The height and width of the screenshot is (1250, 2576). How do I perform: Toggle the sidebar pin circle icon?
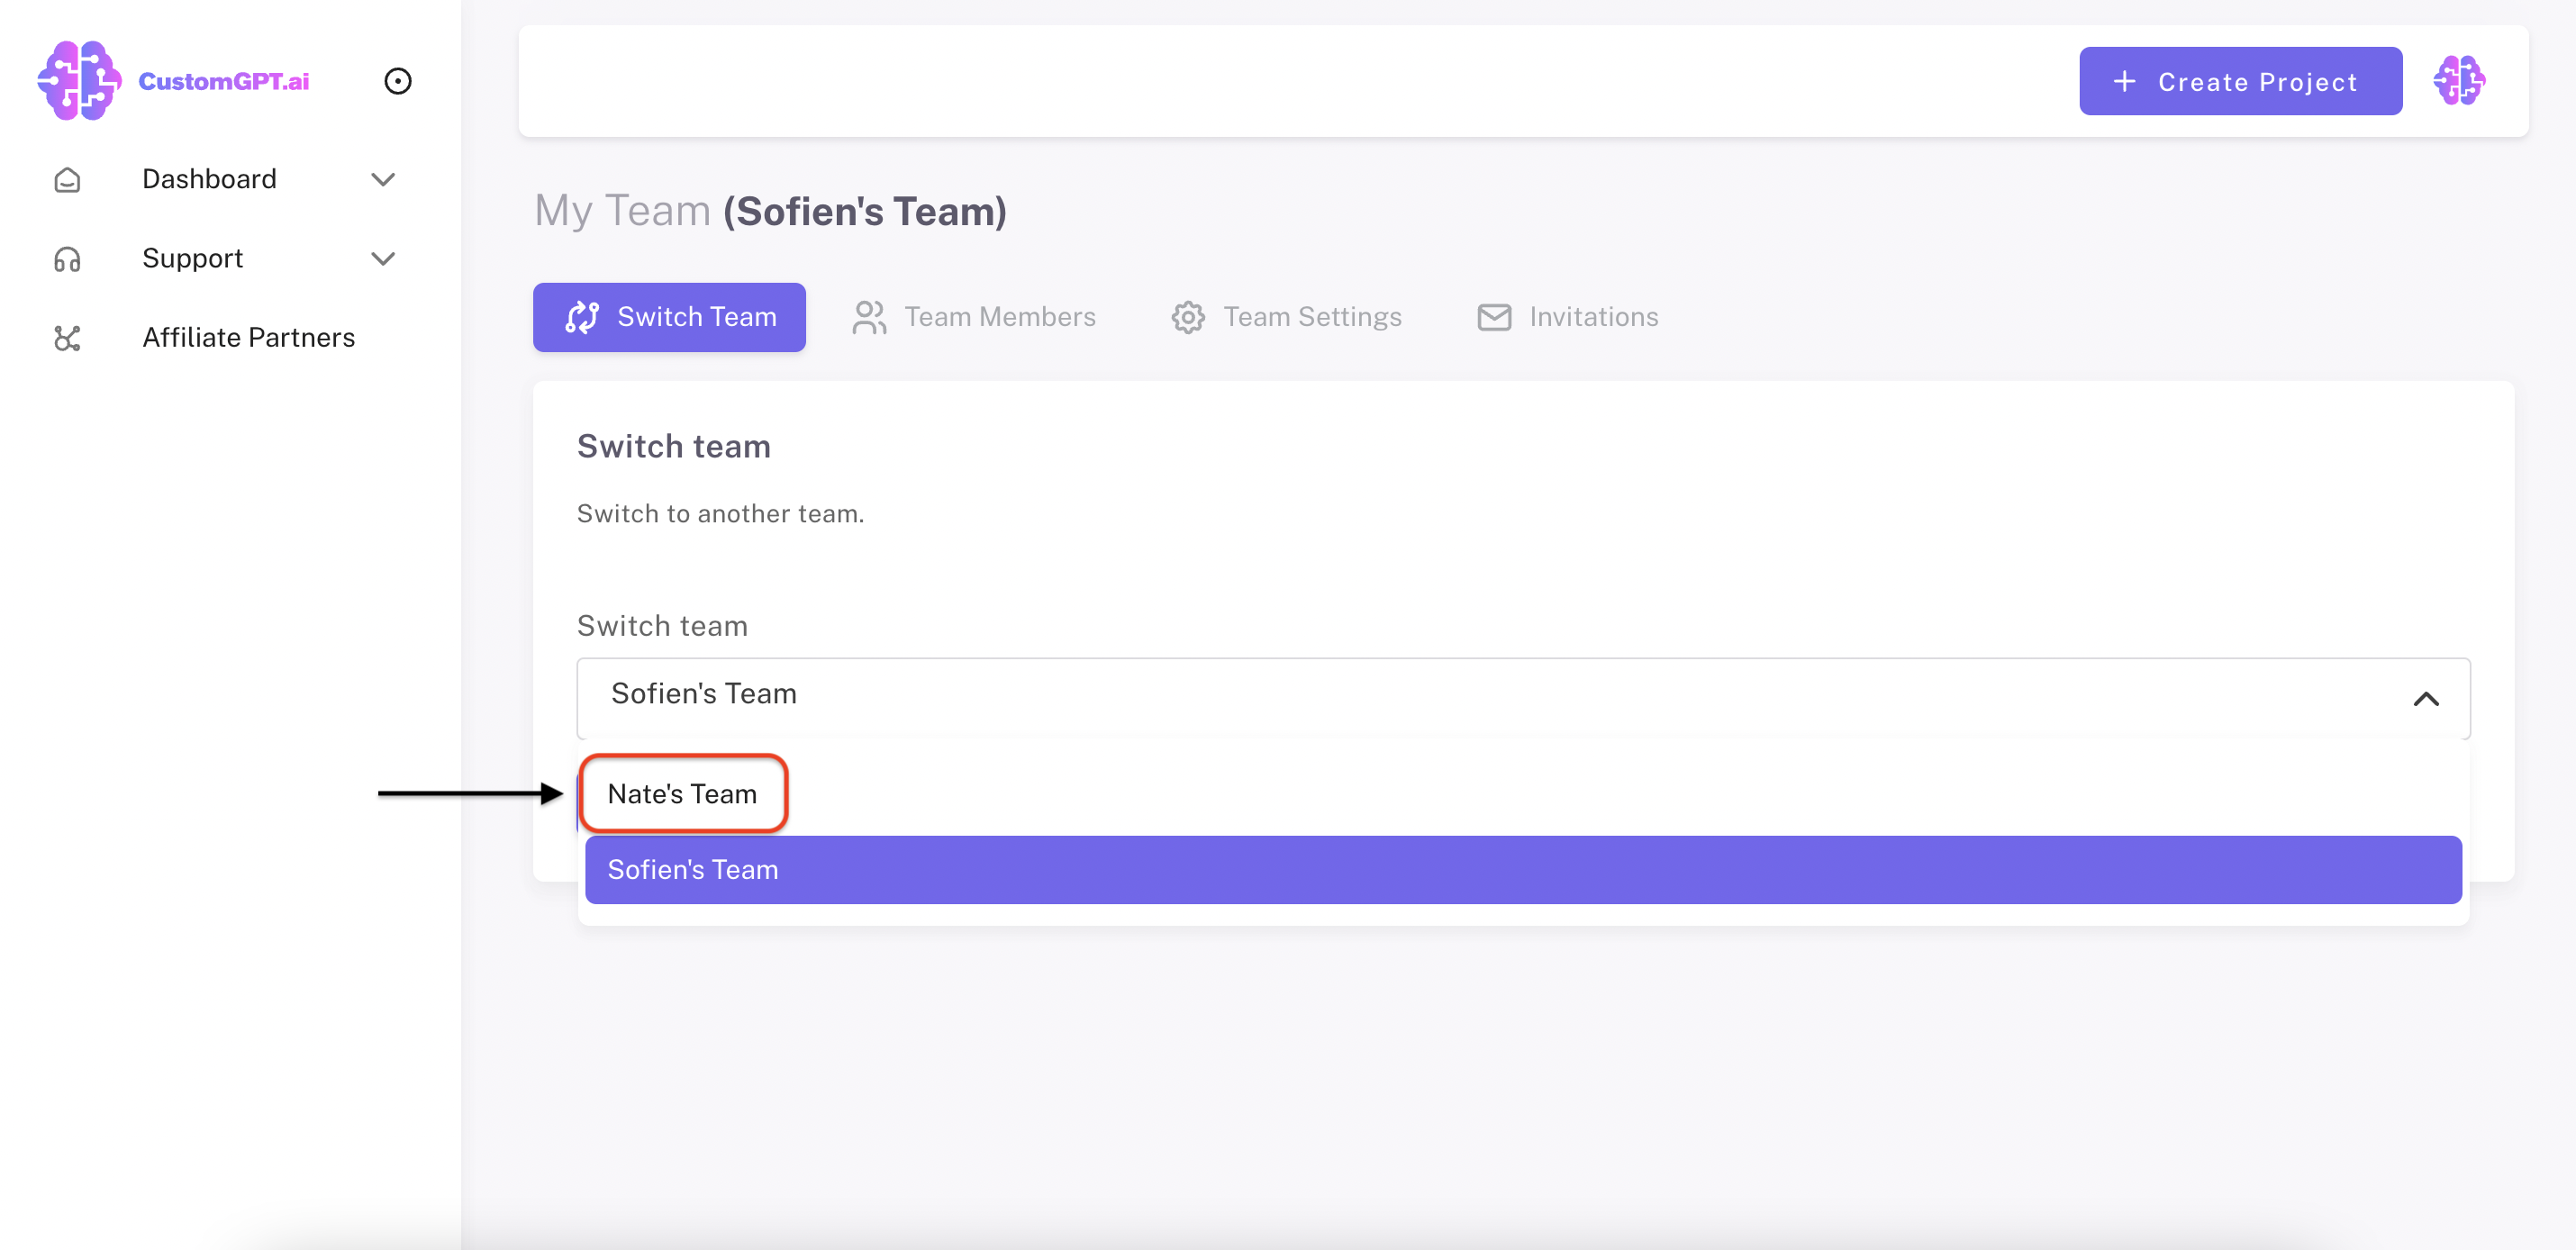[x=398, y=81]
